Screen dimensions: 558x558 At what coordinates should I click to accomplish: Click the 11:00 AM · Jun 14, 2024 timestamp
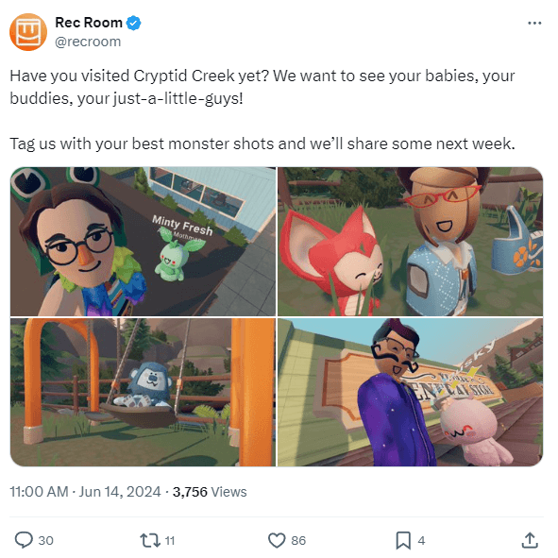[x=85, y=492]
